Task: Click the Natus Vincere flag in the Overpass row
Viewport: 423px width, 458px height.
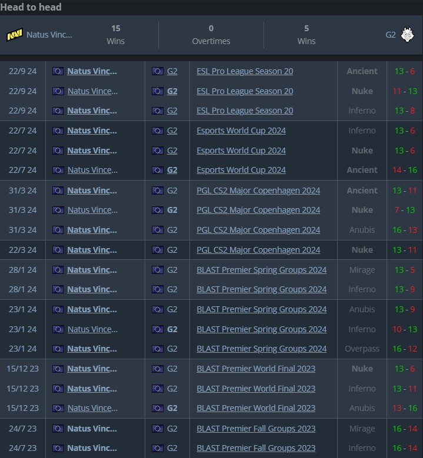Action: [58, 349]
